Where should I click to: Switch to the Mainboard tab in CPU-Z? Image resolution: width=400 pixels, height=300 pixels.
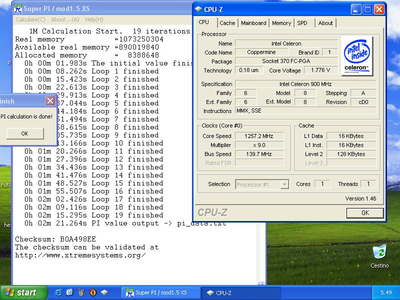pos(253,23)
